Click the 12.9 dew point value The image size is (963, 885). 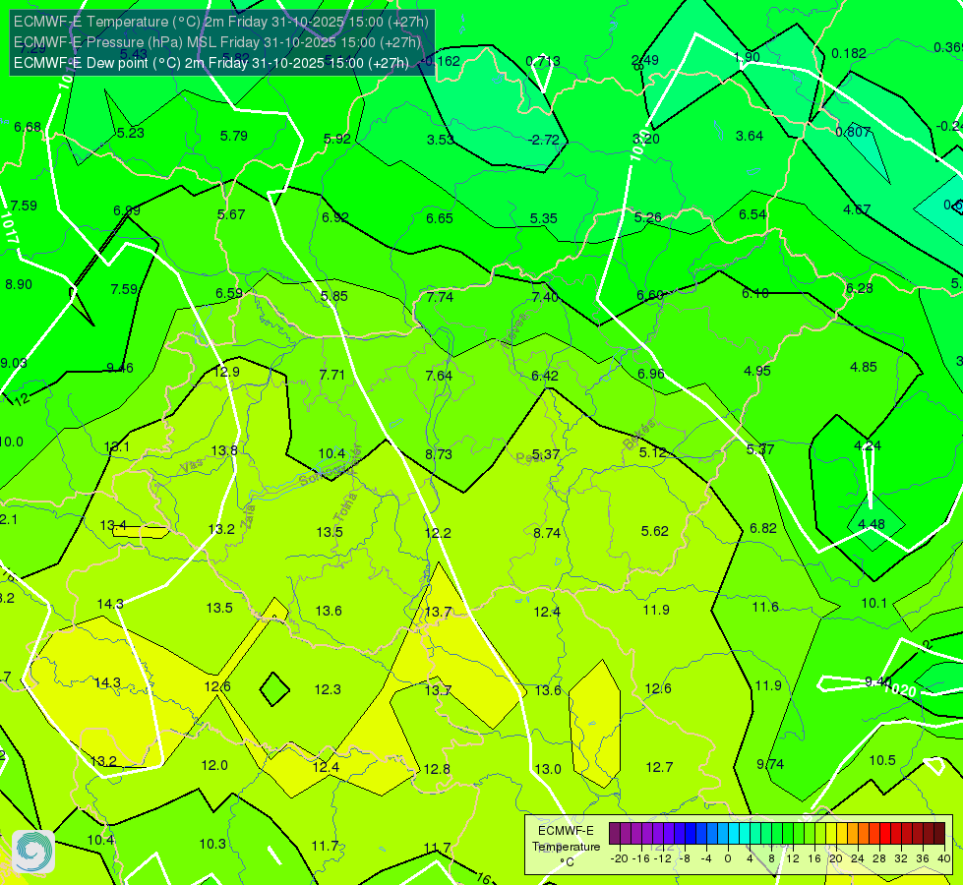pyautogui.click(x=226, y=372)
